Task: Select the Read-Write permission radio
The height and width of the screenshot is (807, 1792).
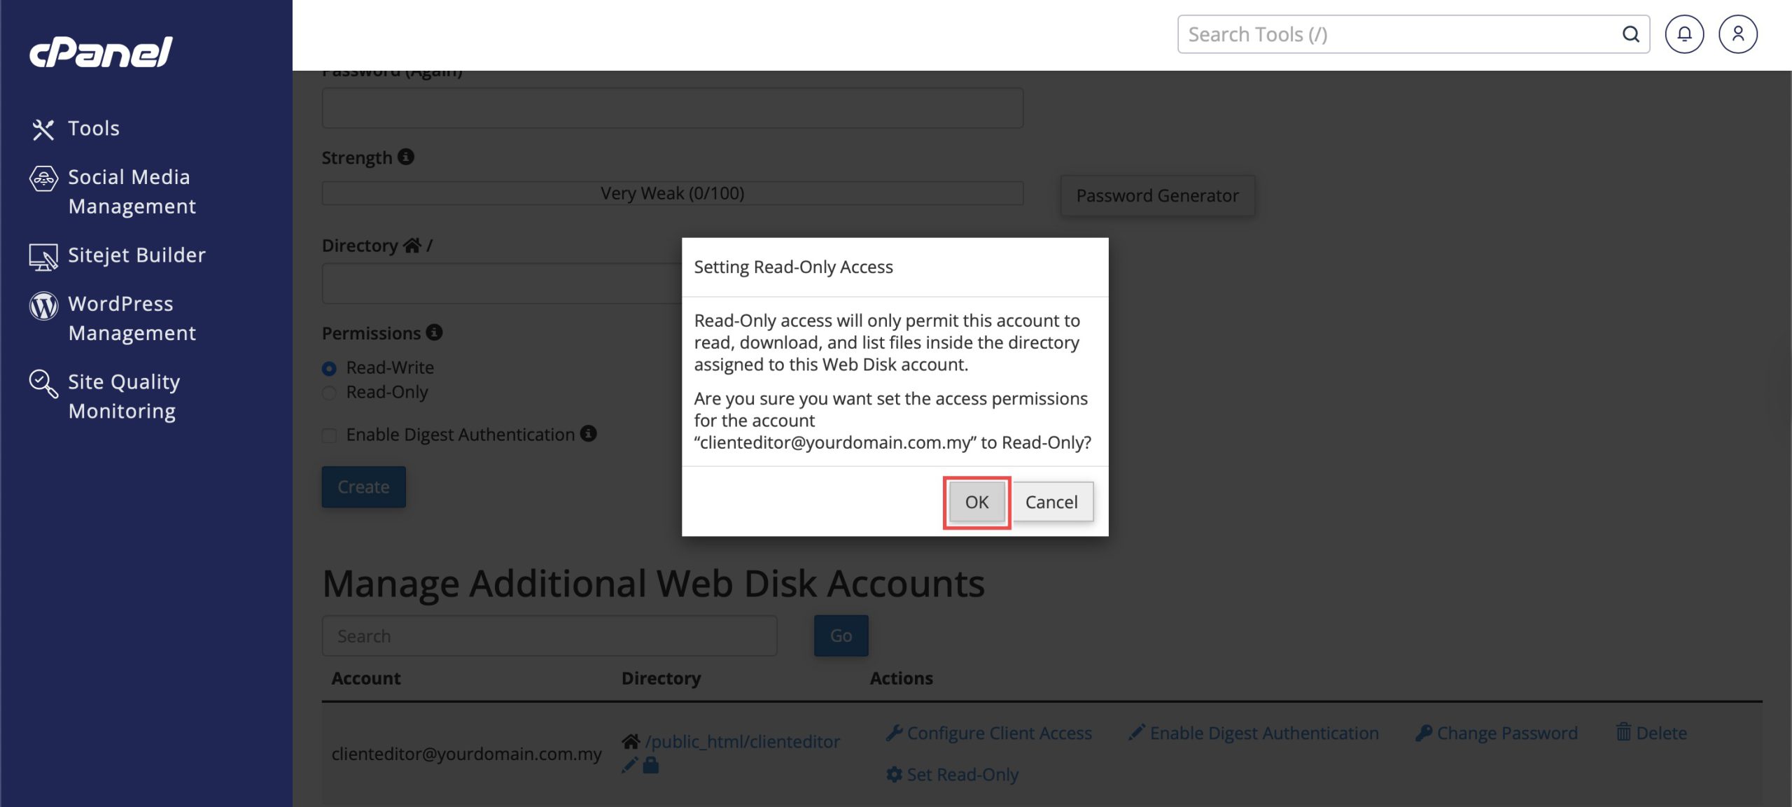Action: [329, 368]
